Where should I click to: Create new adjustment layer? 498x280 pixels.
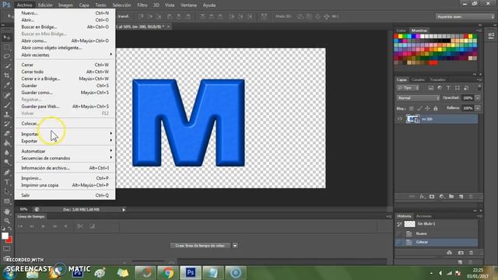441,197
